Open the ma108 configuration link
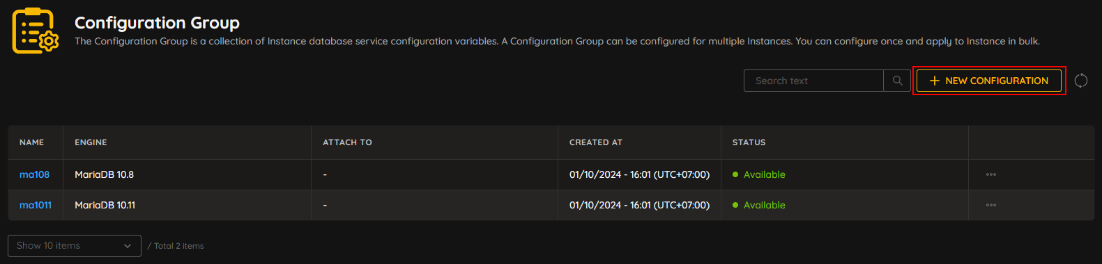This screenshot has width=1102, height=264. click(34, 174)
